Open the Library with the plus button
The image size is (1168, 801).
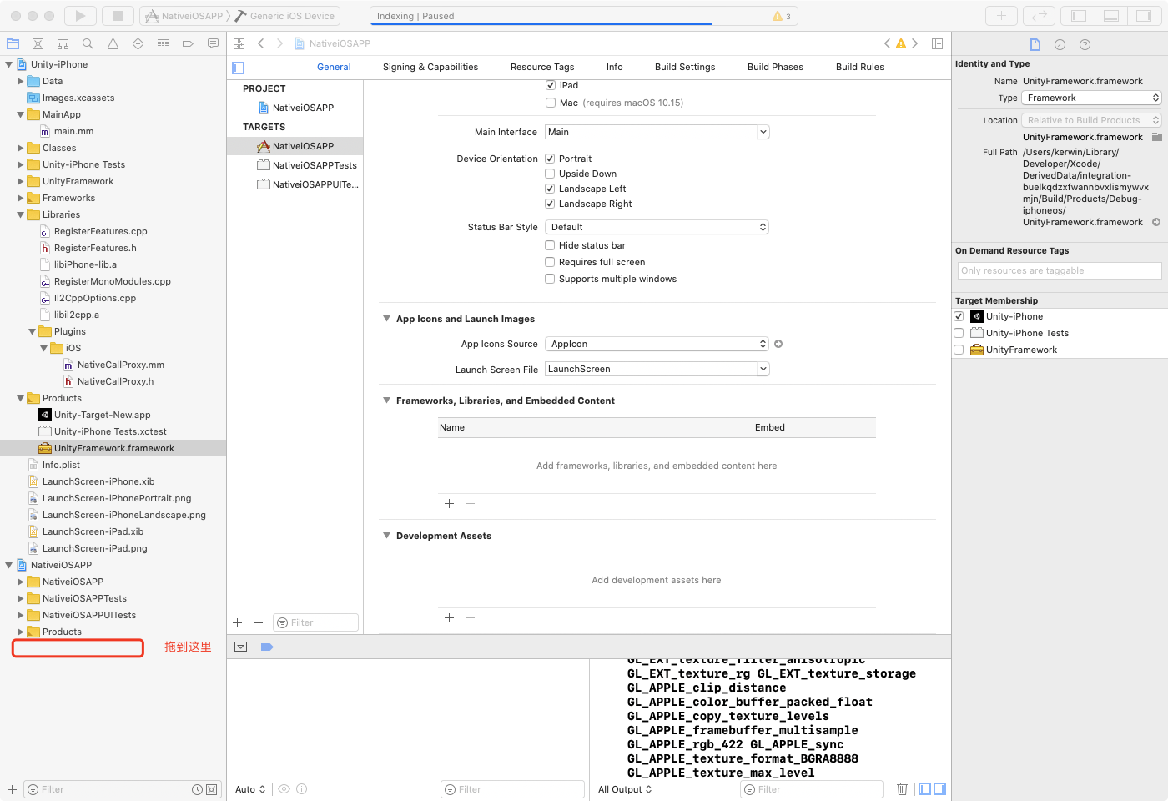(1002, 16)
